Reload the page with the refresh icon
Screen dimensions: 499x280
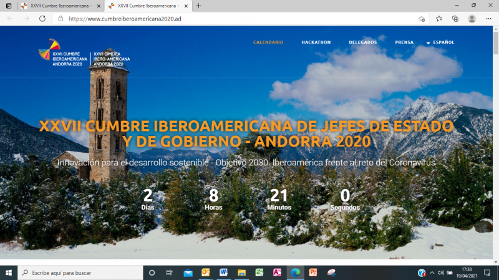42,19
